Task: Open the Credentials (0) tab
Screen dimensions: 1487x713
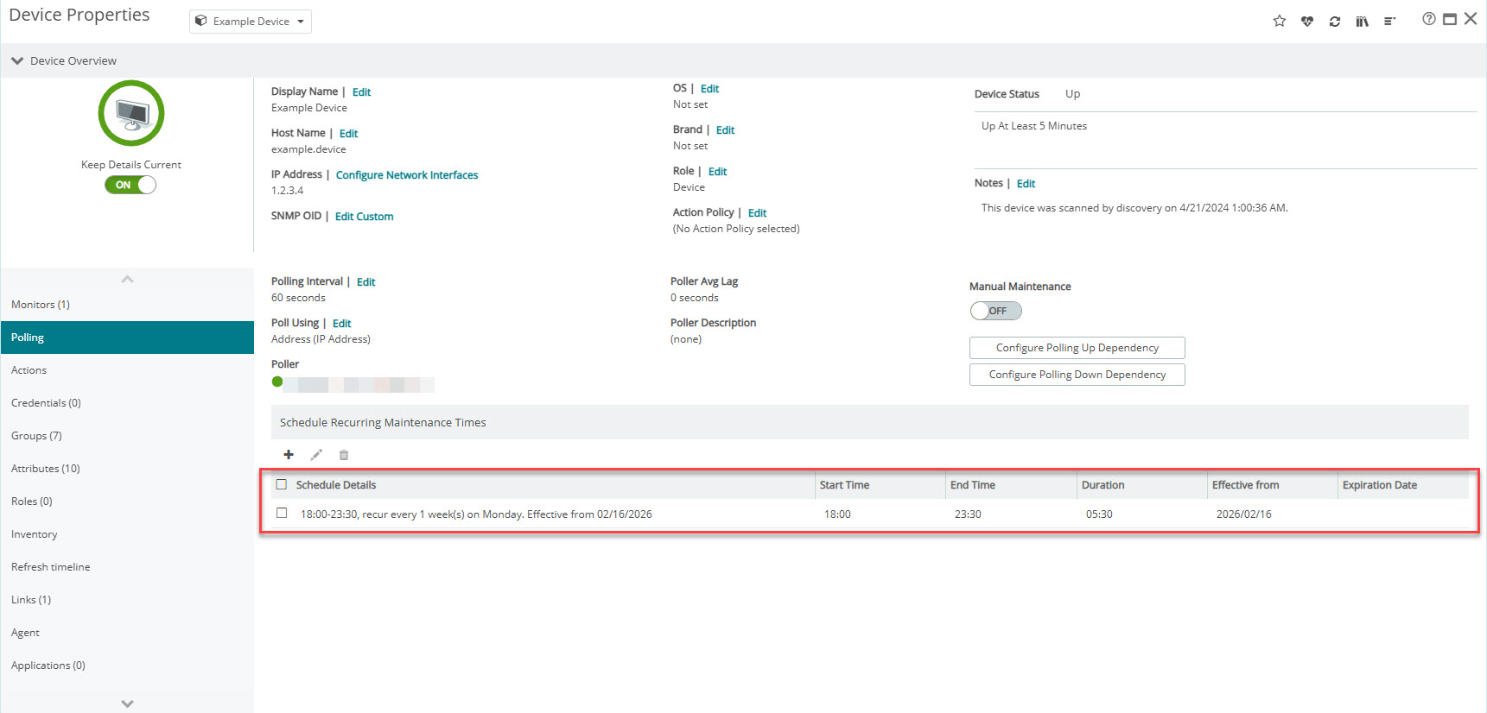Action: pyautogui.click(x=127, y=403)
